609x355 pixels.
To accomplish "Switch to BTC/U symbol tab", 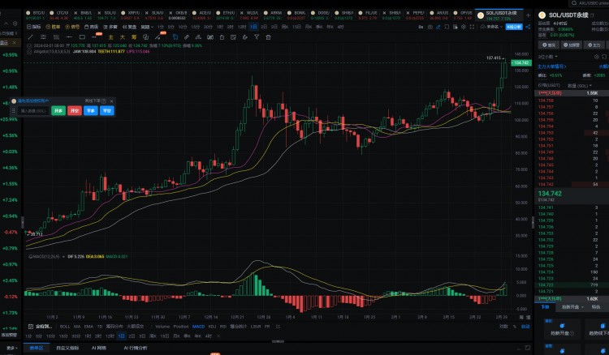I will click(x=35, y=15).
